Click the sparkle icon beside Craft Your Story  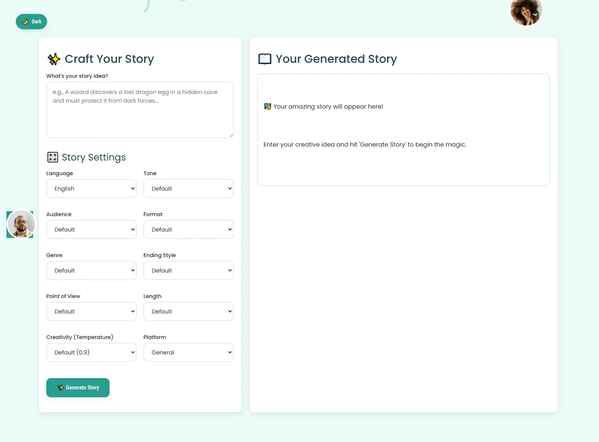click(x=54, y=59)
